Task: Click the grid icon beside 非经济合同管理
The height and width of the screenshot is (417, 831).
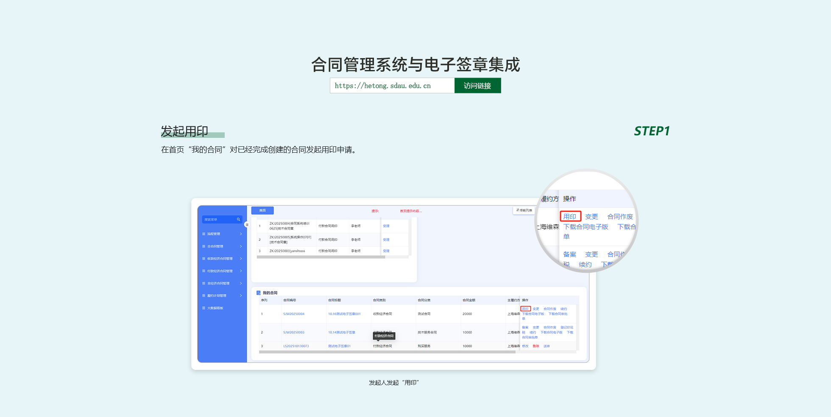Action: 204,283
